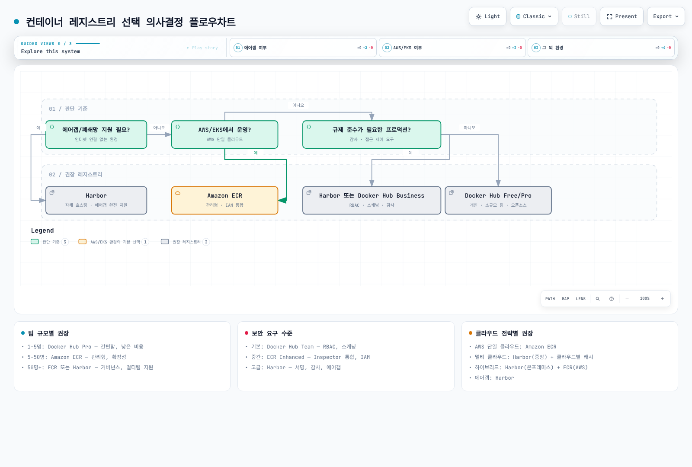Viewport: 692px width, 467px height.
Task: Select the AWS/EKS에서 운영? decision node
Action: point(224,134)
